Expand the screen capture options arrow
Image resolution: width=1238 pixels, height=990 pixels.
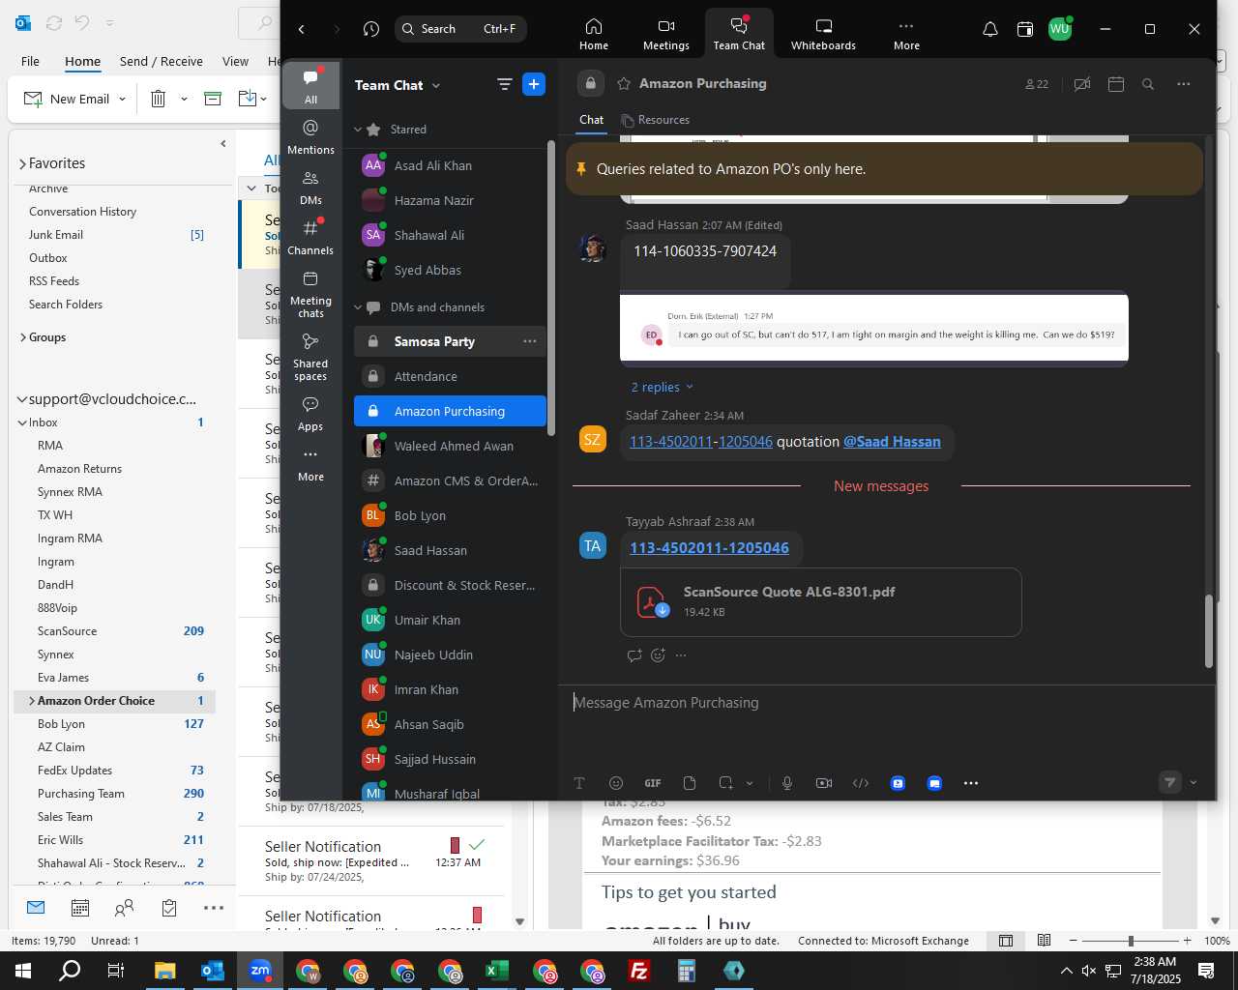(750, 783)
